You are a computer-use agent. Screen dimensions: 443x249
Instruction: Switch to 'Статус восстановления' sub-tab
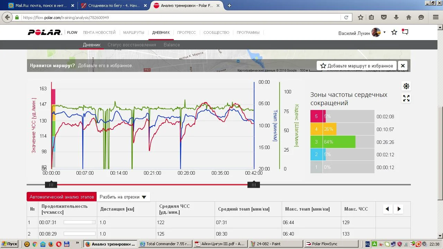click(x=132, y=45)
